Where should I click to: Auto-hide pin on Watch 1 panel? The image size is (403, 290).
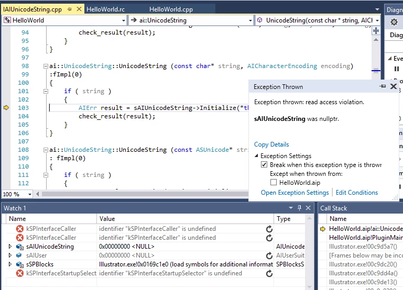pyautogui.click(x=299, y=208)
